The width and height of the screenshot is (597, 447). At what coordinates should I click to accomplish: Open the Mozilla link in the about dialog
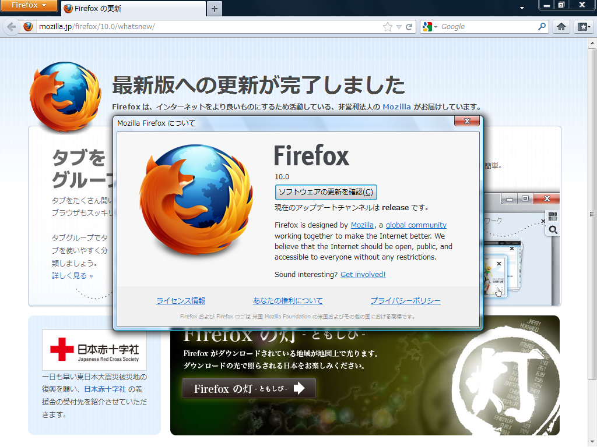[x=362, y=225]
